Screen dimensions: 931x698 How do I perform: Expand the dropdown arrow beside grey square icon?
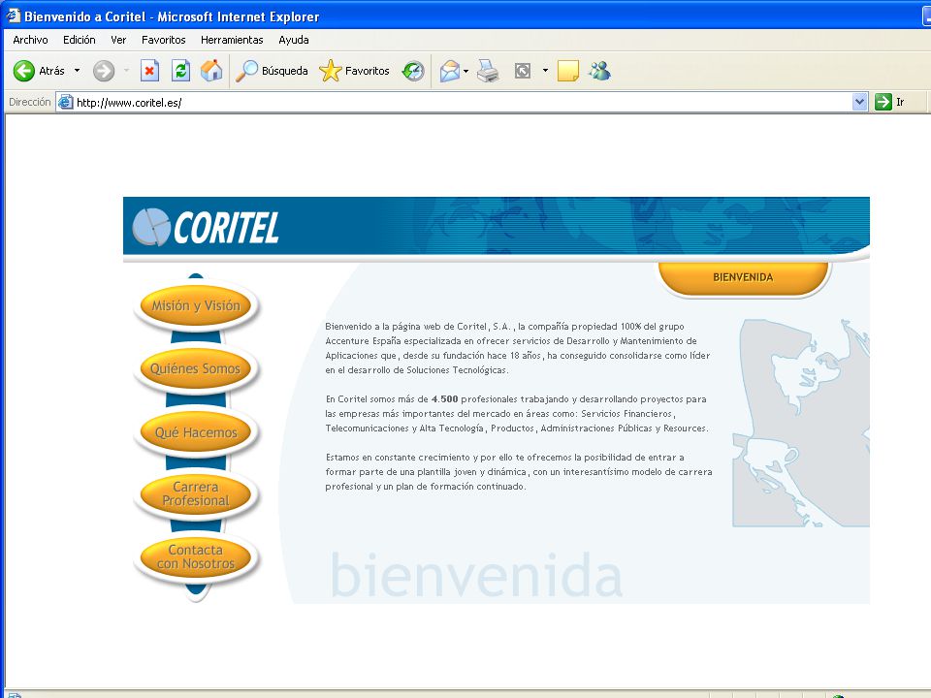(x=545, y=71)
